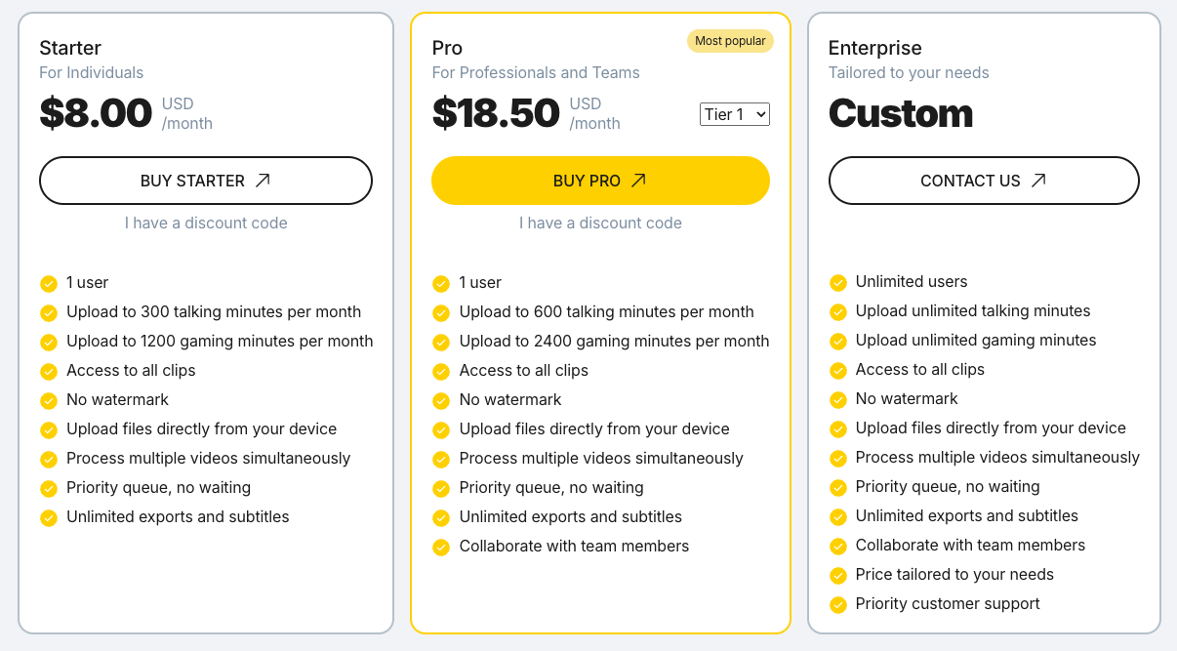This screenshot has height=651, width=1177.
Task: Click checkmark beside 'Collaborate with team members' in Pro
Action: click(441, 548)
